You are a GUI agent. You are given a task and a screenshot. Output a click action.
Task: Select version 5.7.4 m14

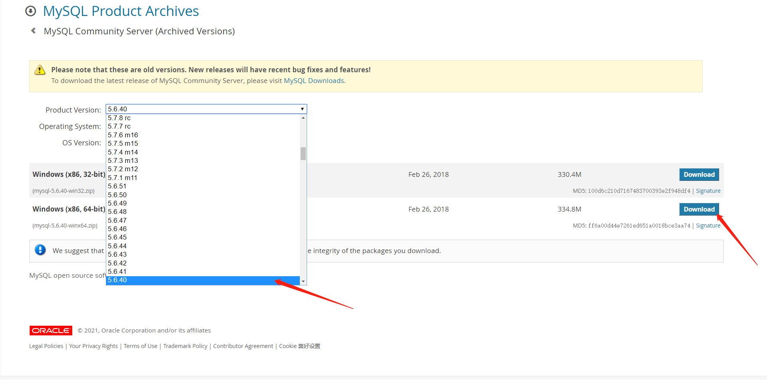(203, 152)
